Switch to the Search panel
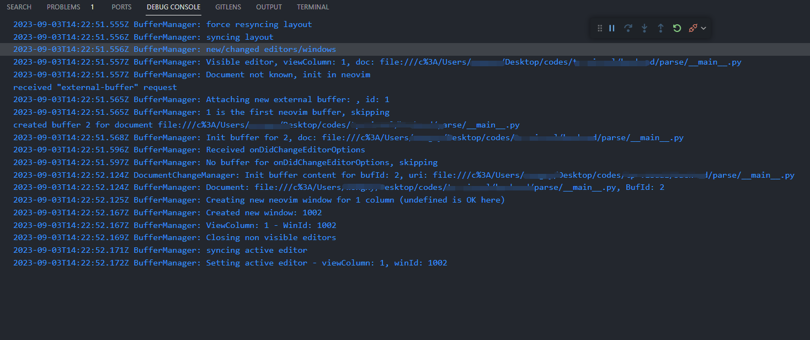The width and height of the screenshot is (810, 340). pos(19,7)
